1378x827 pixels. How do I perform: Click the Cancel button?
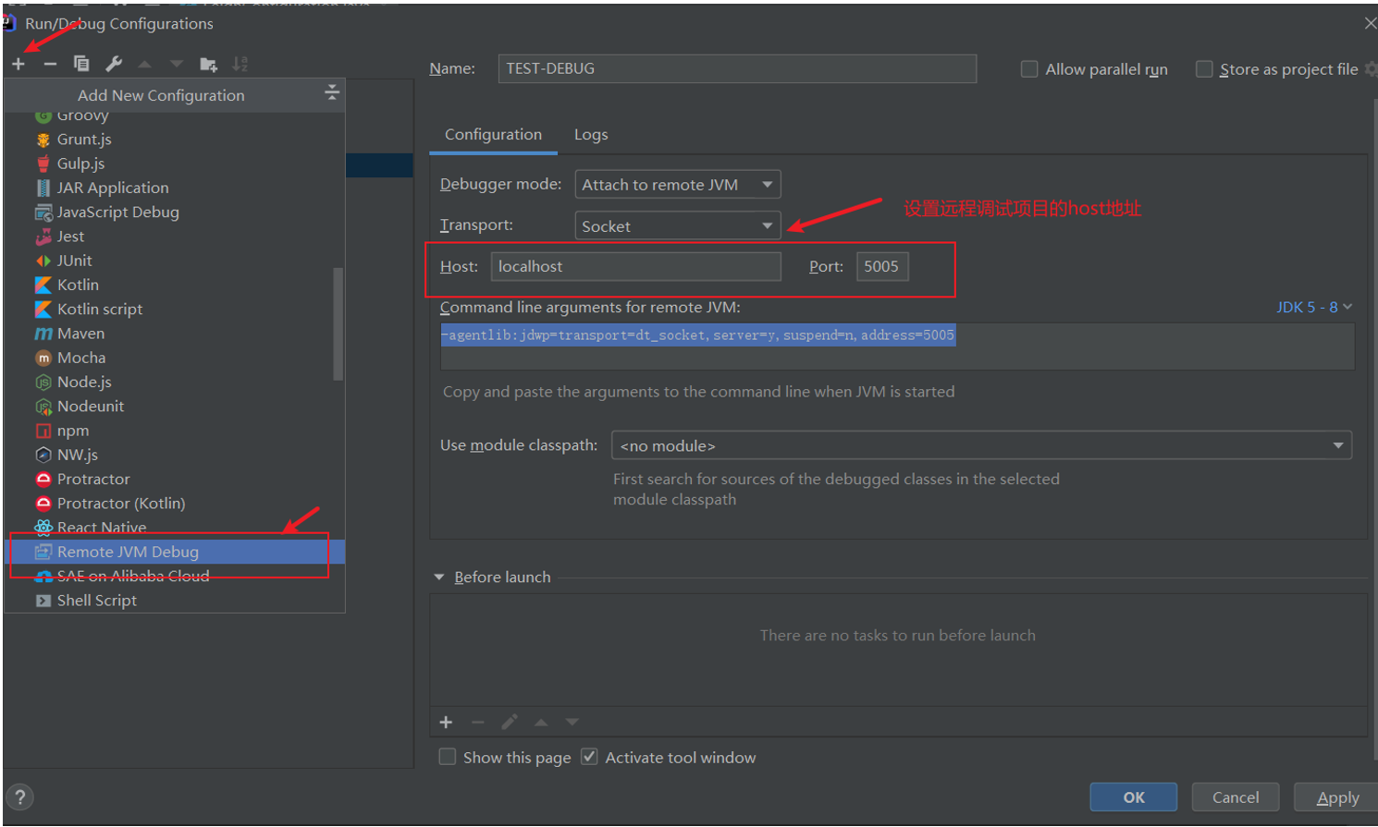coord(1236,797)
